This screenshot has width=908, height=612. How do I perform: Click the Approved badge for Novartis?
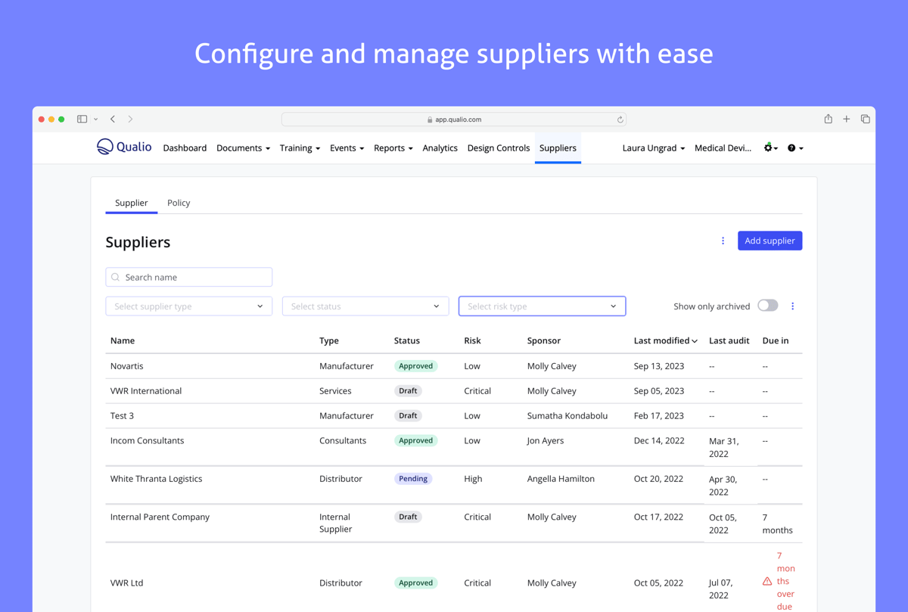point(415,366)
